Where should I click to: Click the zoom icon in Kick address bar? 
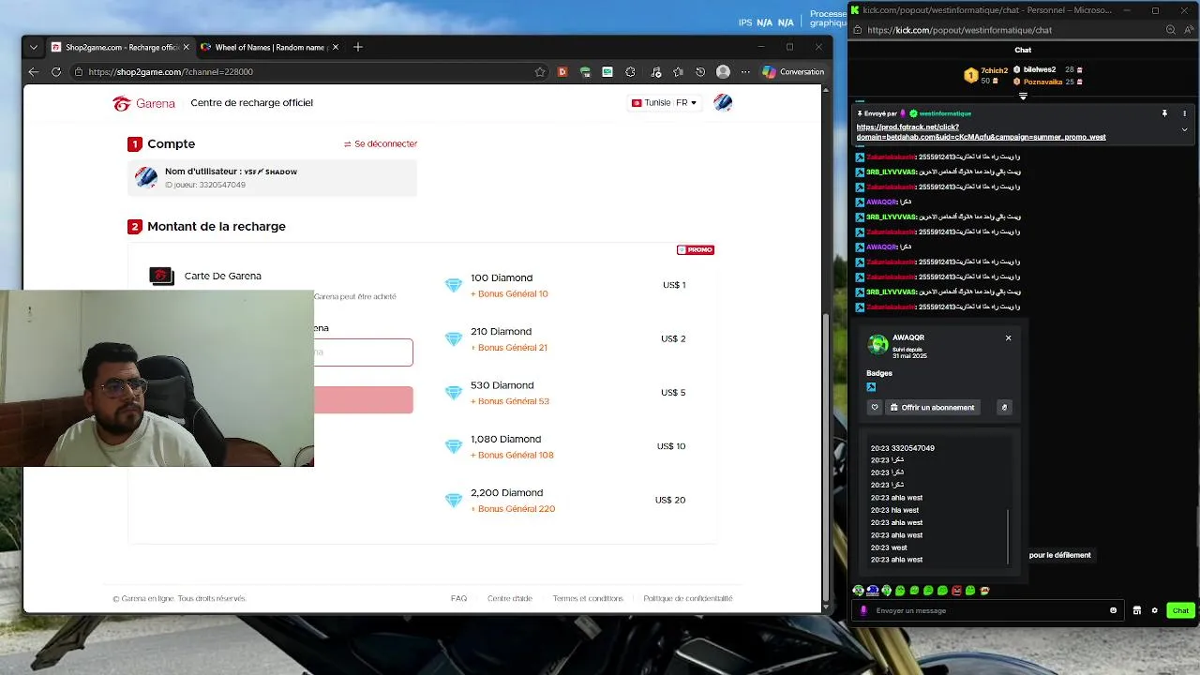(1171, 30)
